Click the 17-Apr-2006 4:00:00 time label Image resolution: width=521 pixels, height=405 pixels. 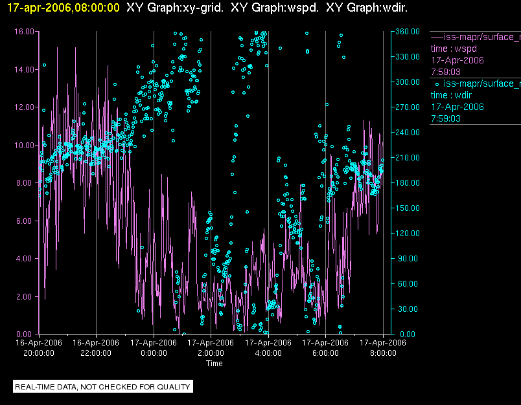(x=268, y=348)
